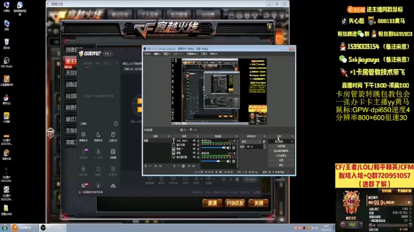
Task: Open source 滤镜 filters button
Action: [193, 130]
